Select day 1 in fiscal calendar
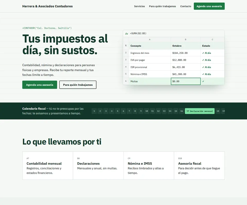 pyautogui.click(x=94, y=111)
